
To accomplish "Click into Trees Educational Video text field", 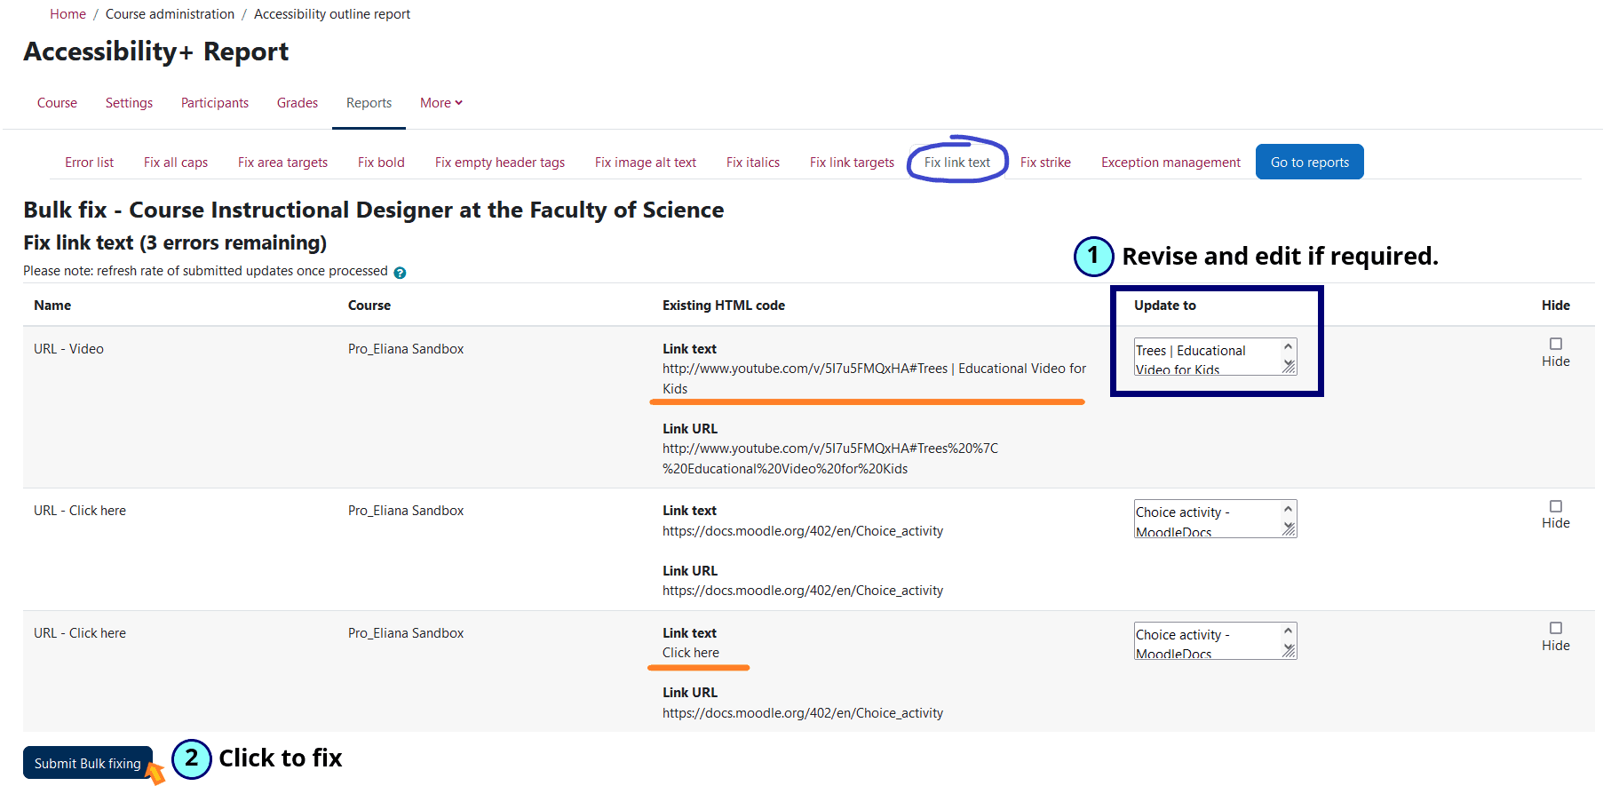I will (1205, 357).
